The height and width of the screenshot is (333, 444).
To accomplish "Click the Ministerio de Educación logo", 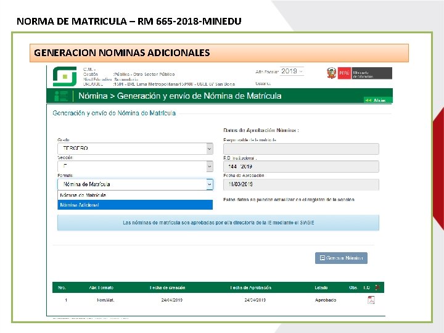I will point(371,73).
